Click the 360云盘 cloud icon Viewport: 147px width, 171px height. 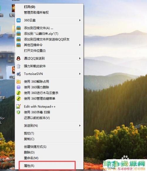(x=19, y=20)
